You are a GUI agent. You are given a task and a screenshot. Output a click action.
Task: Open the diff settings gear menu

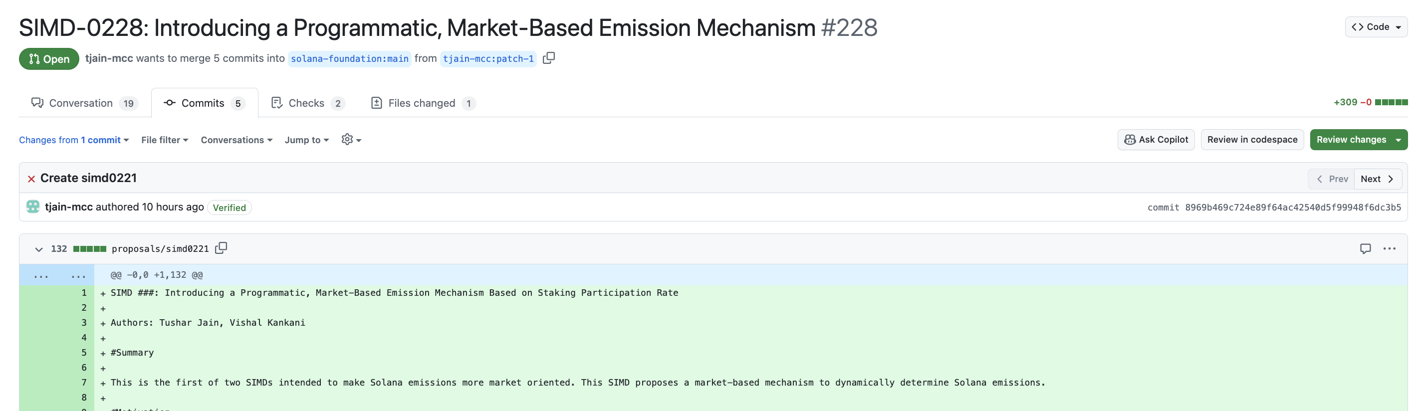351,140
